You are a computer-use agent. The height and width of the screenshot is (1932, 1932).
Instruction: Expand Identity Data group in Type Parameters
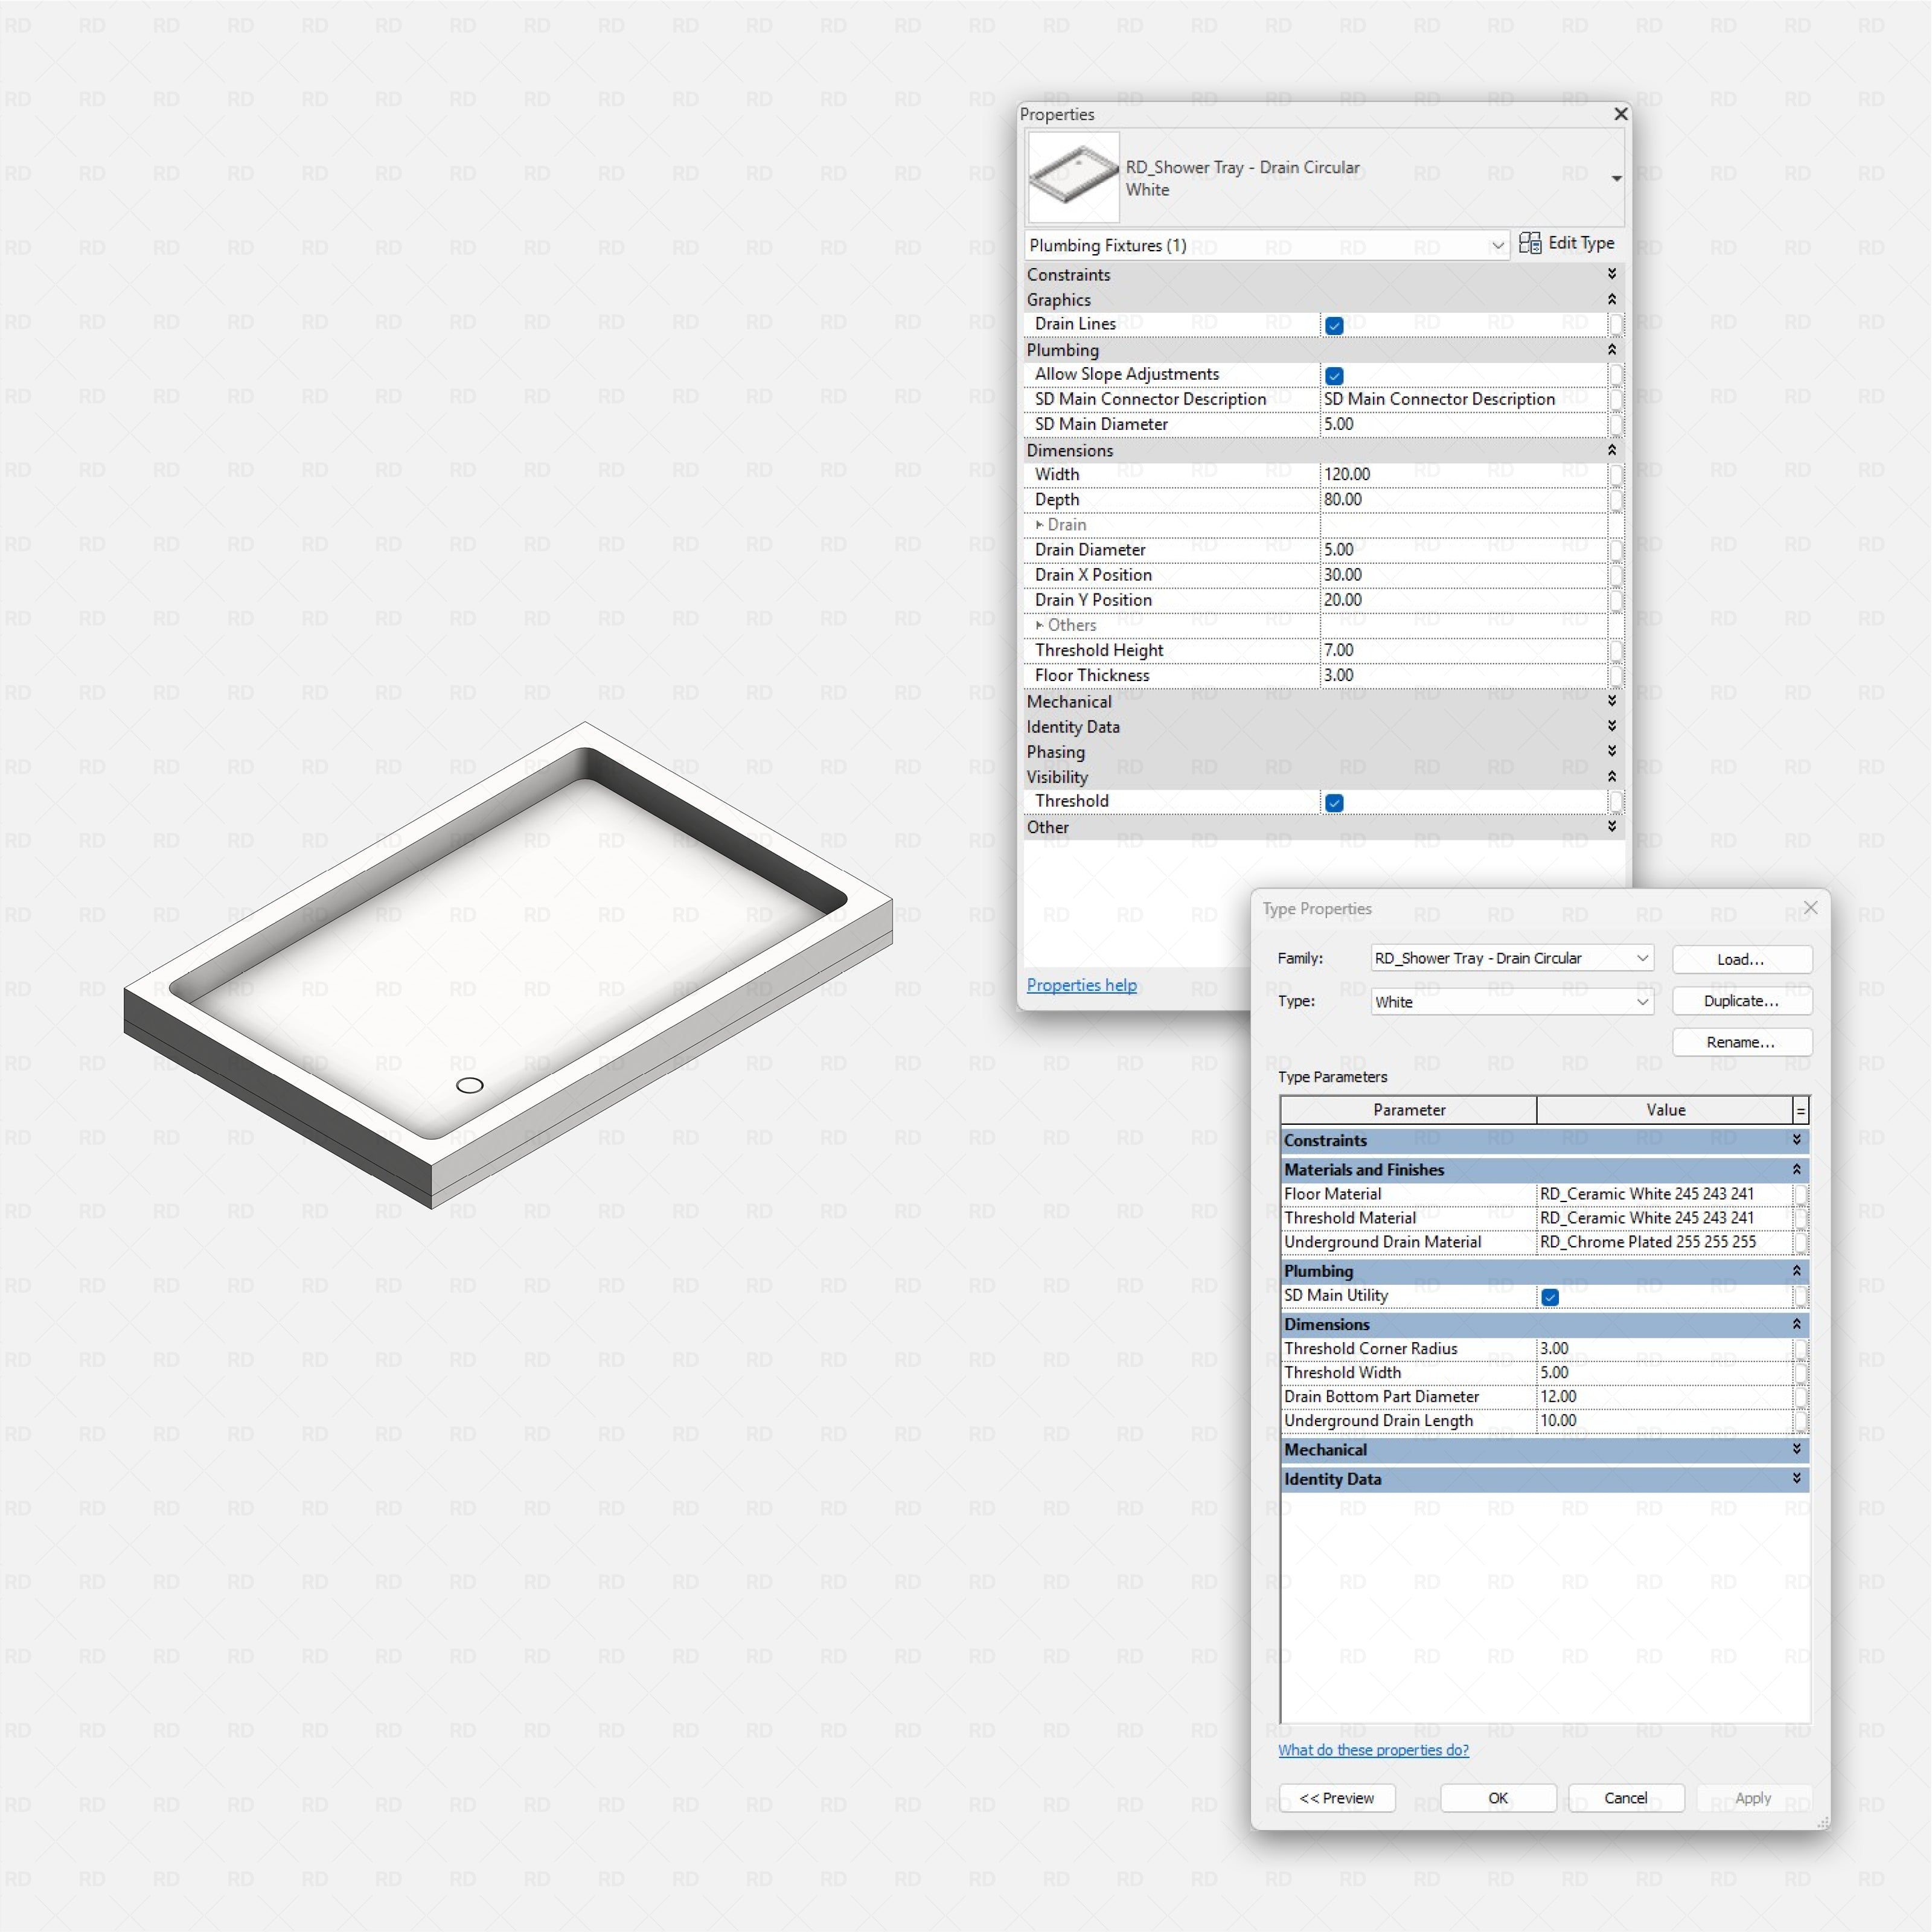click(1796, 1478)
